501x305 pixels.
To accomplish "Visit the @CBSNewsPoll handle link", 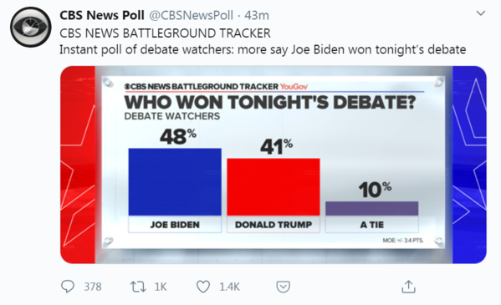I will (x=191, y=15).
